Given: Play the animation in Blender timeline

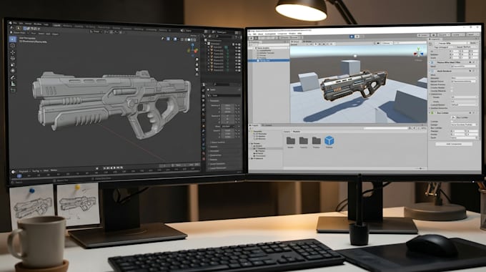Looking at the screenshot, I should [115, 168].
